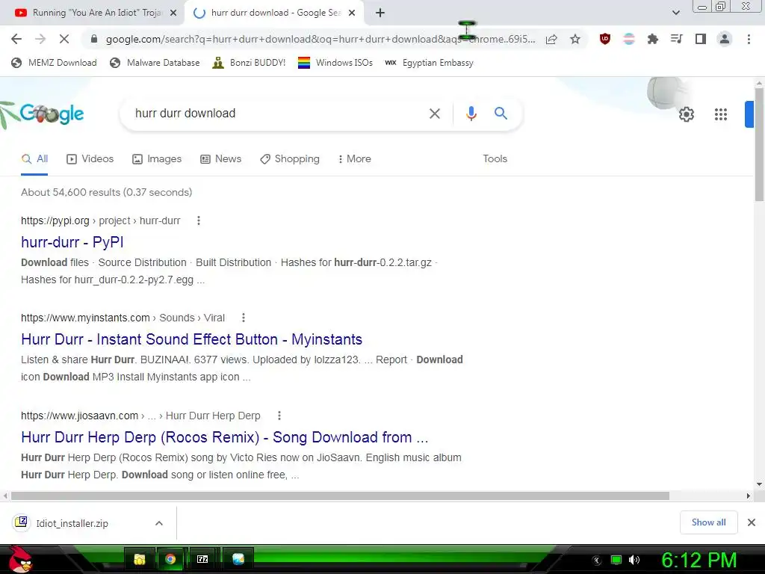
Task: Open Hurr Durr Instant Sound Effect result
Action: pos(192,339)
